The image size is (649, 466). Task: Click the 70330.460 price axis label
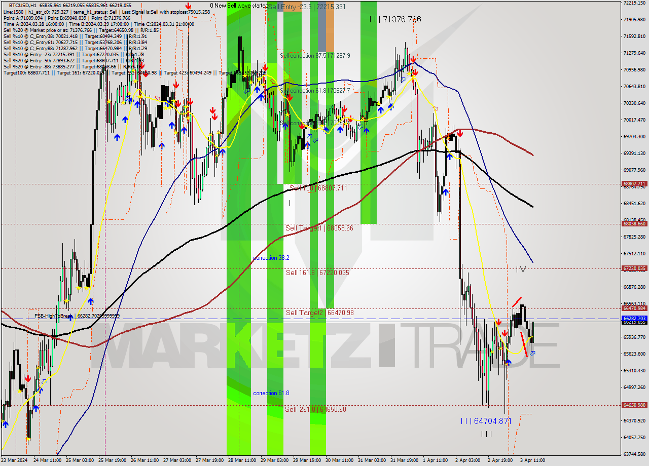[x=634, y=103]
